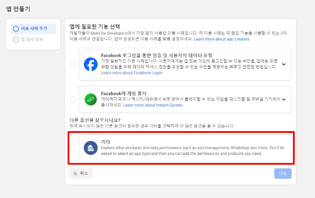Click the Facebook 로그인을 통한 인증 title
Screen dimensions: 315x198
pos(157,55)
